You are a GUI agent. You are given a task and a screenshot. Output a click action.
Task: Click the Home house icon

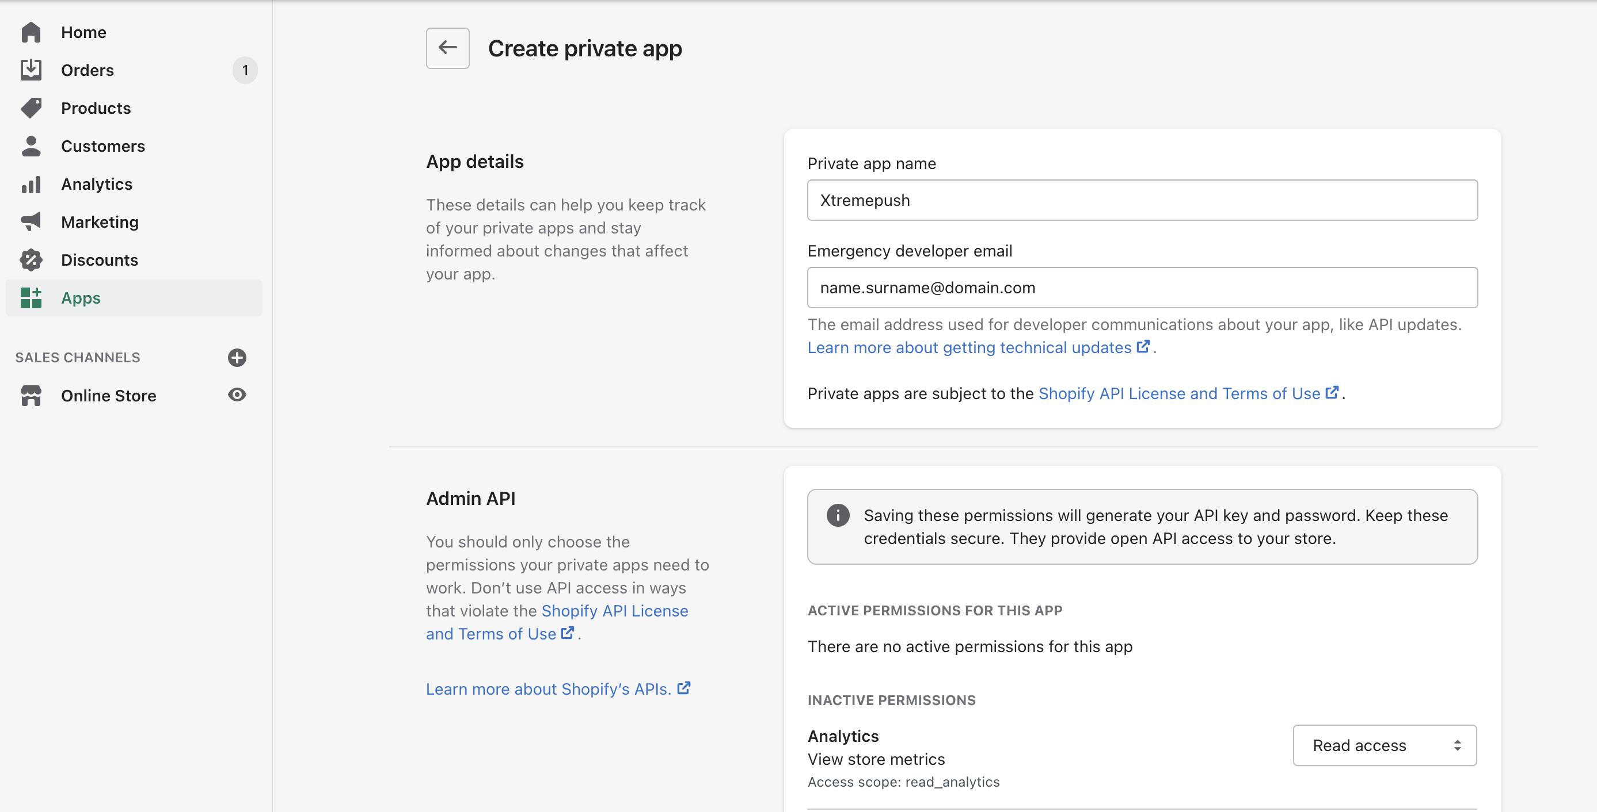(31, 32)
